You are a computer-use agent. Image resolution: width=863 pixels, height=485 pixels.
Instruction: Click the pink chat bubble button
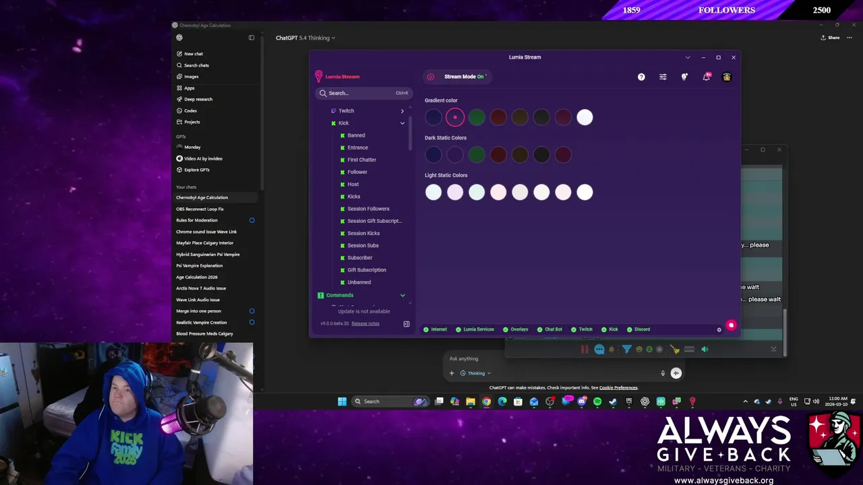[x=731, y=325]
